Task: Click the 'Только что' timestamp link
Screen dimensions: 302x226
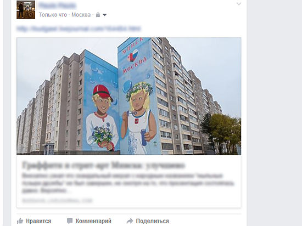Action: click(53, 15)
